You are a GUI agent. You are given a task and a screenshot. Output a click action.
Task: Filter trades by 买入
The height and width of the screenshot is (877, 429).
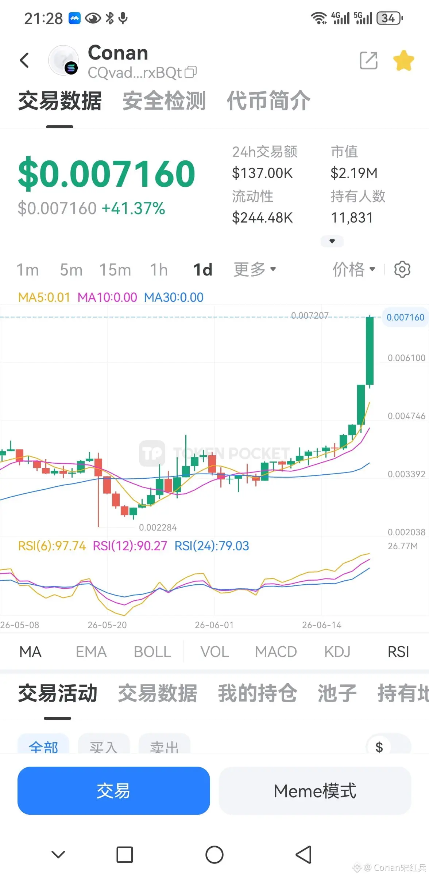(x=104, y=744)
